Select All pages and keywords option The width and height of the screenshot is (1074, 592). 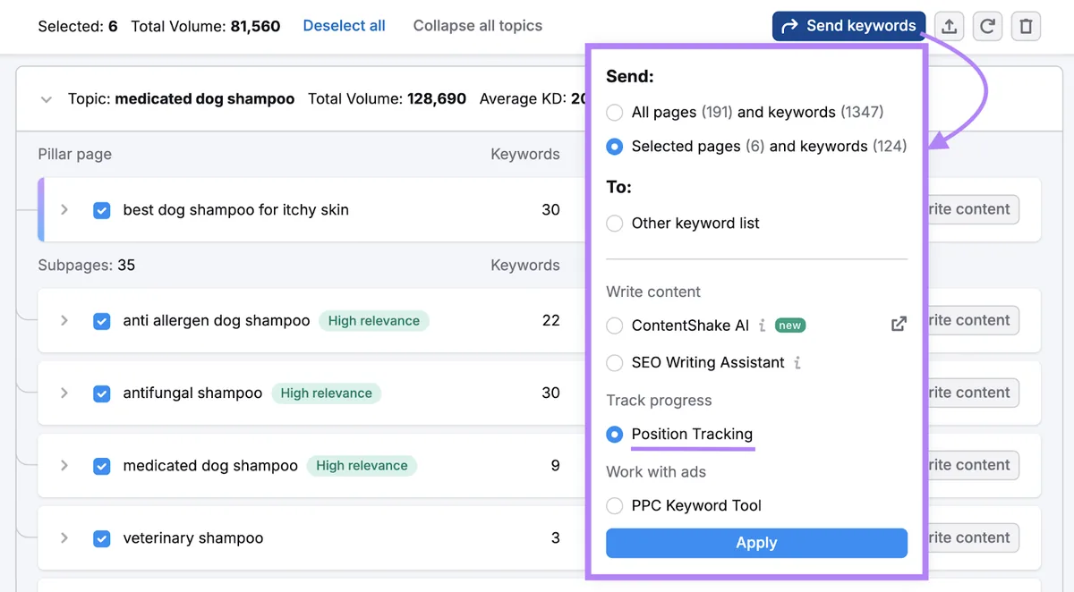(615, 113)
